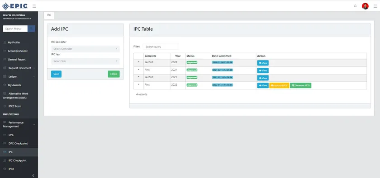The width and height of the screenshot is (380, 178).
Task: Click the IPC Checkpoint sidebar icon
Action: pos(5,160)
